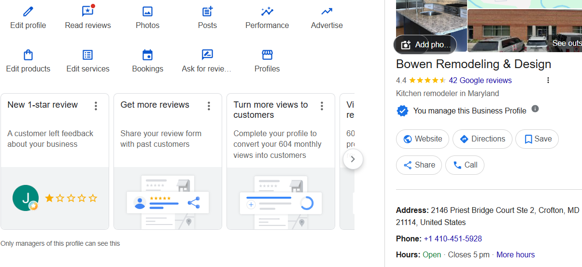The width and height of the screenshot is (582, 267).
Task: Click the Call button
Action: coord(465,165)
